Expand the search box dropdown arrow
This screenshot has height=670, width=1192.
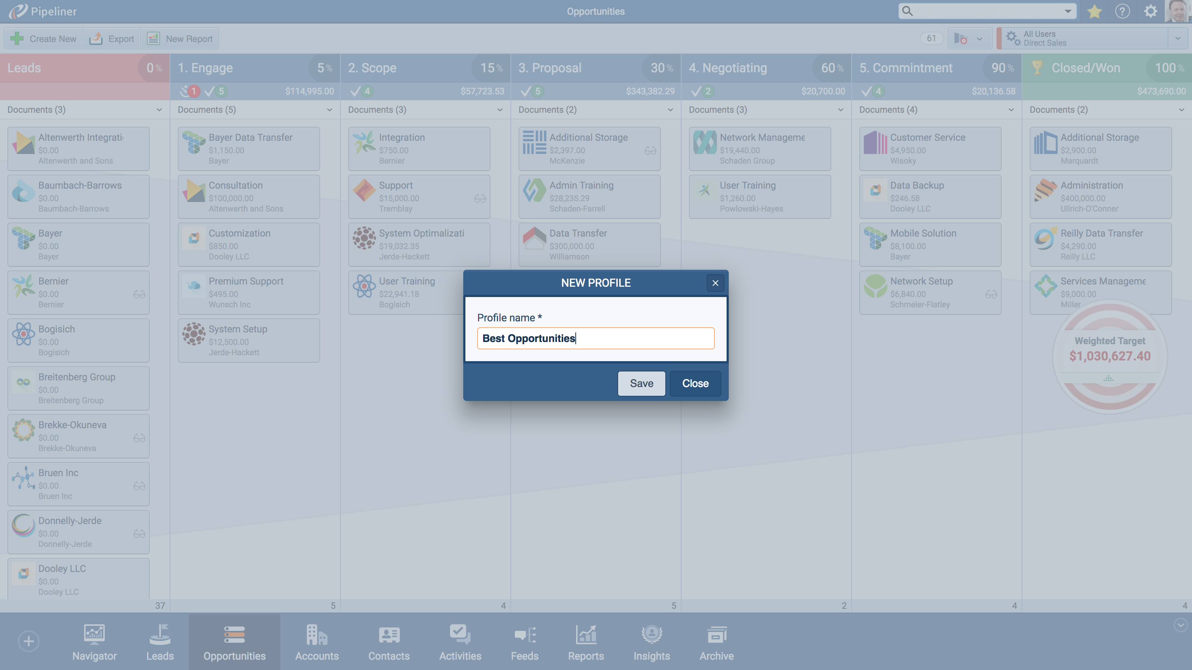[1067, 11]
